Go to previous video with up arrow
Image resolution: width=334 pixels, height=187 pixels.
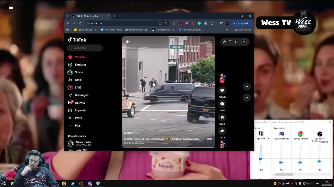click(247, 86)
